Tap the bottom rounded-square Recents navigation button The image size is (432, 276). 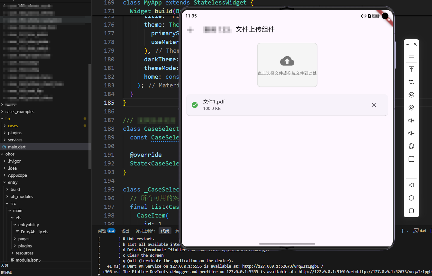[x=411, y=211]
